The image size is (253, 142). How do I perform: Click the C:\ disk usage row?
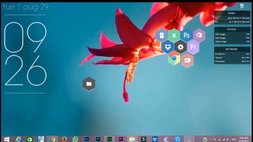[x=232, y=18]
